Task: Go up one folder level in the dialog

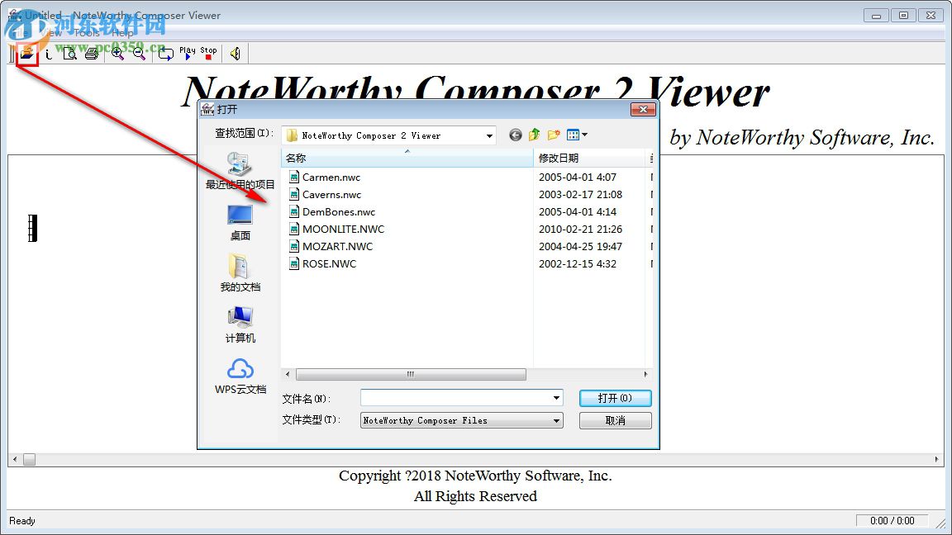Action: pyautogui.click(x=533, y=135)
